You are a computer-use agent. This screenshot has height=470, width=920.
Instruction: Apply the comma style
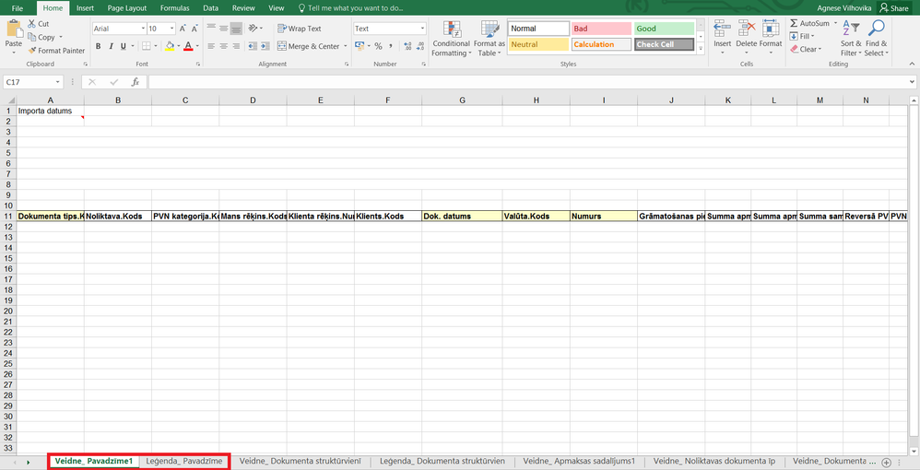coord(391,46)
